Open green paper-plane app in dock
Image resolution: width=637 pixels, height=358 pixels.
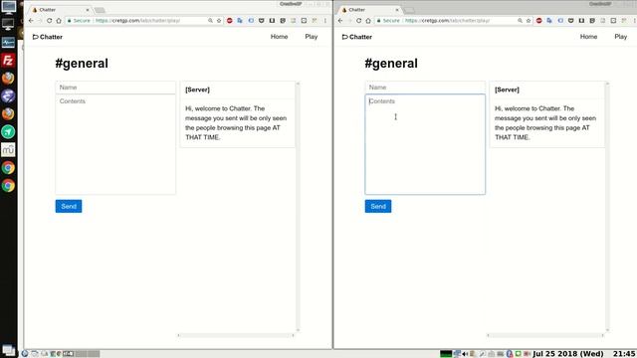point(8,131)
